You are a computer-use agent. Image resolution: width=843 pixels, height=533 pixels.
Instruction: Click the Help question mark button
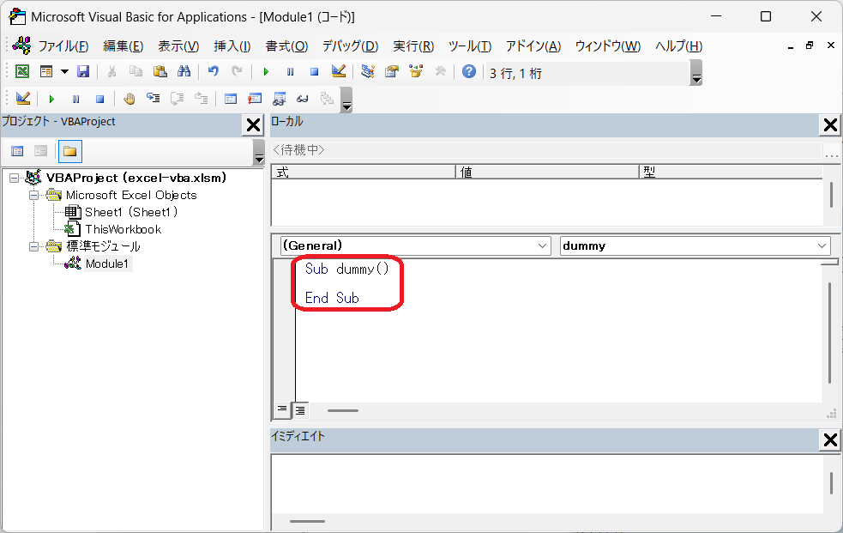(x=468, y=72)
